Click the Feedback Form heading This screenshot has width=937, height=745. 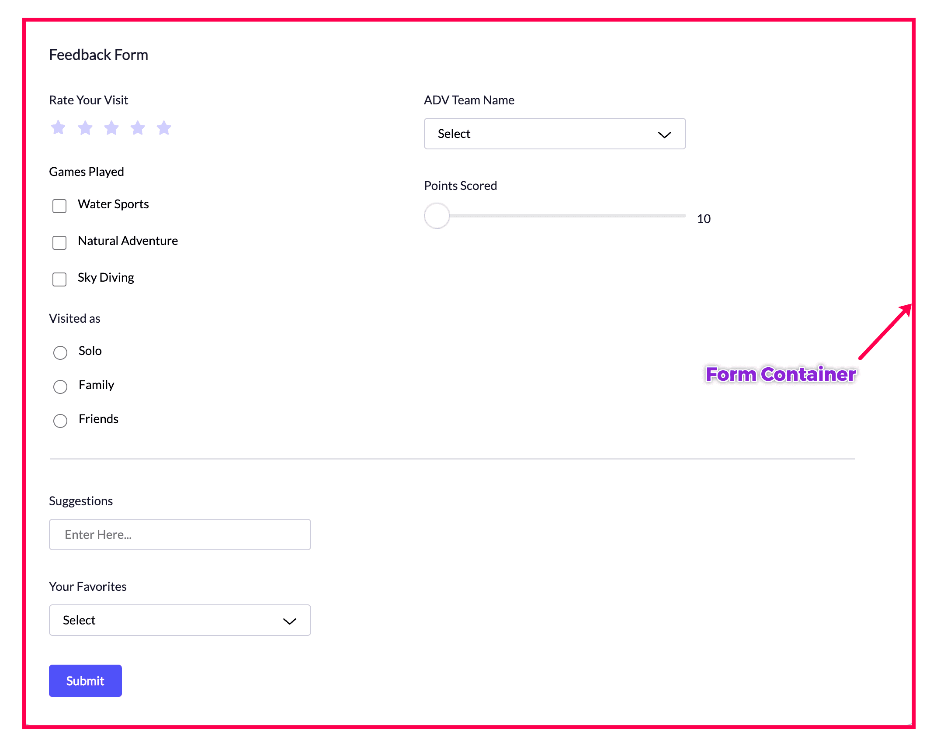click(x=98, y=55)
